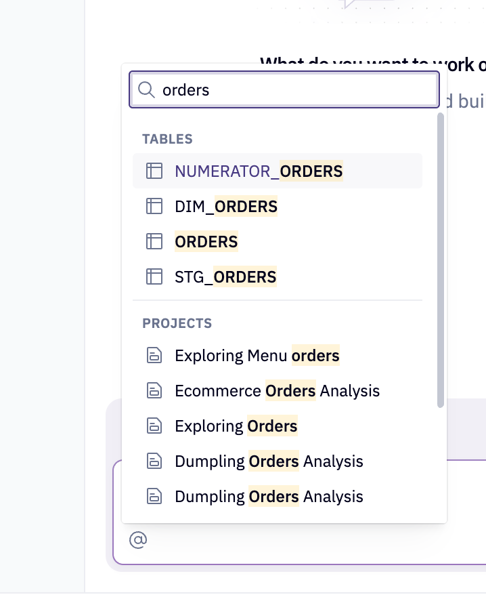Click the search magnifier icon

pos(146,89)
